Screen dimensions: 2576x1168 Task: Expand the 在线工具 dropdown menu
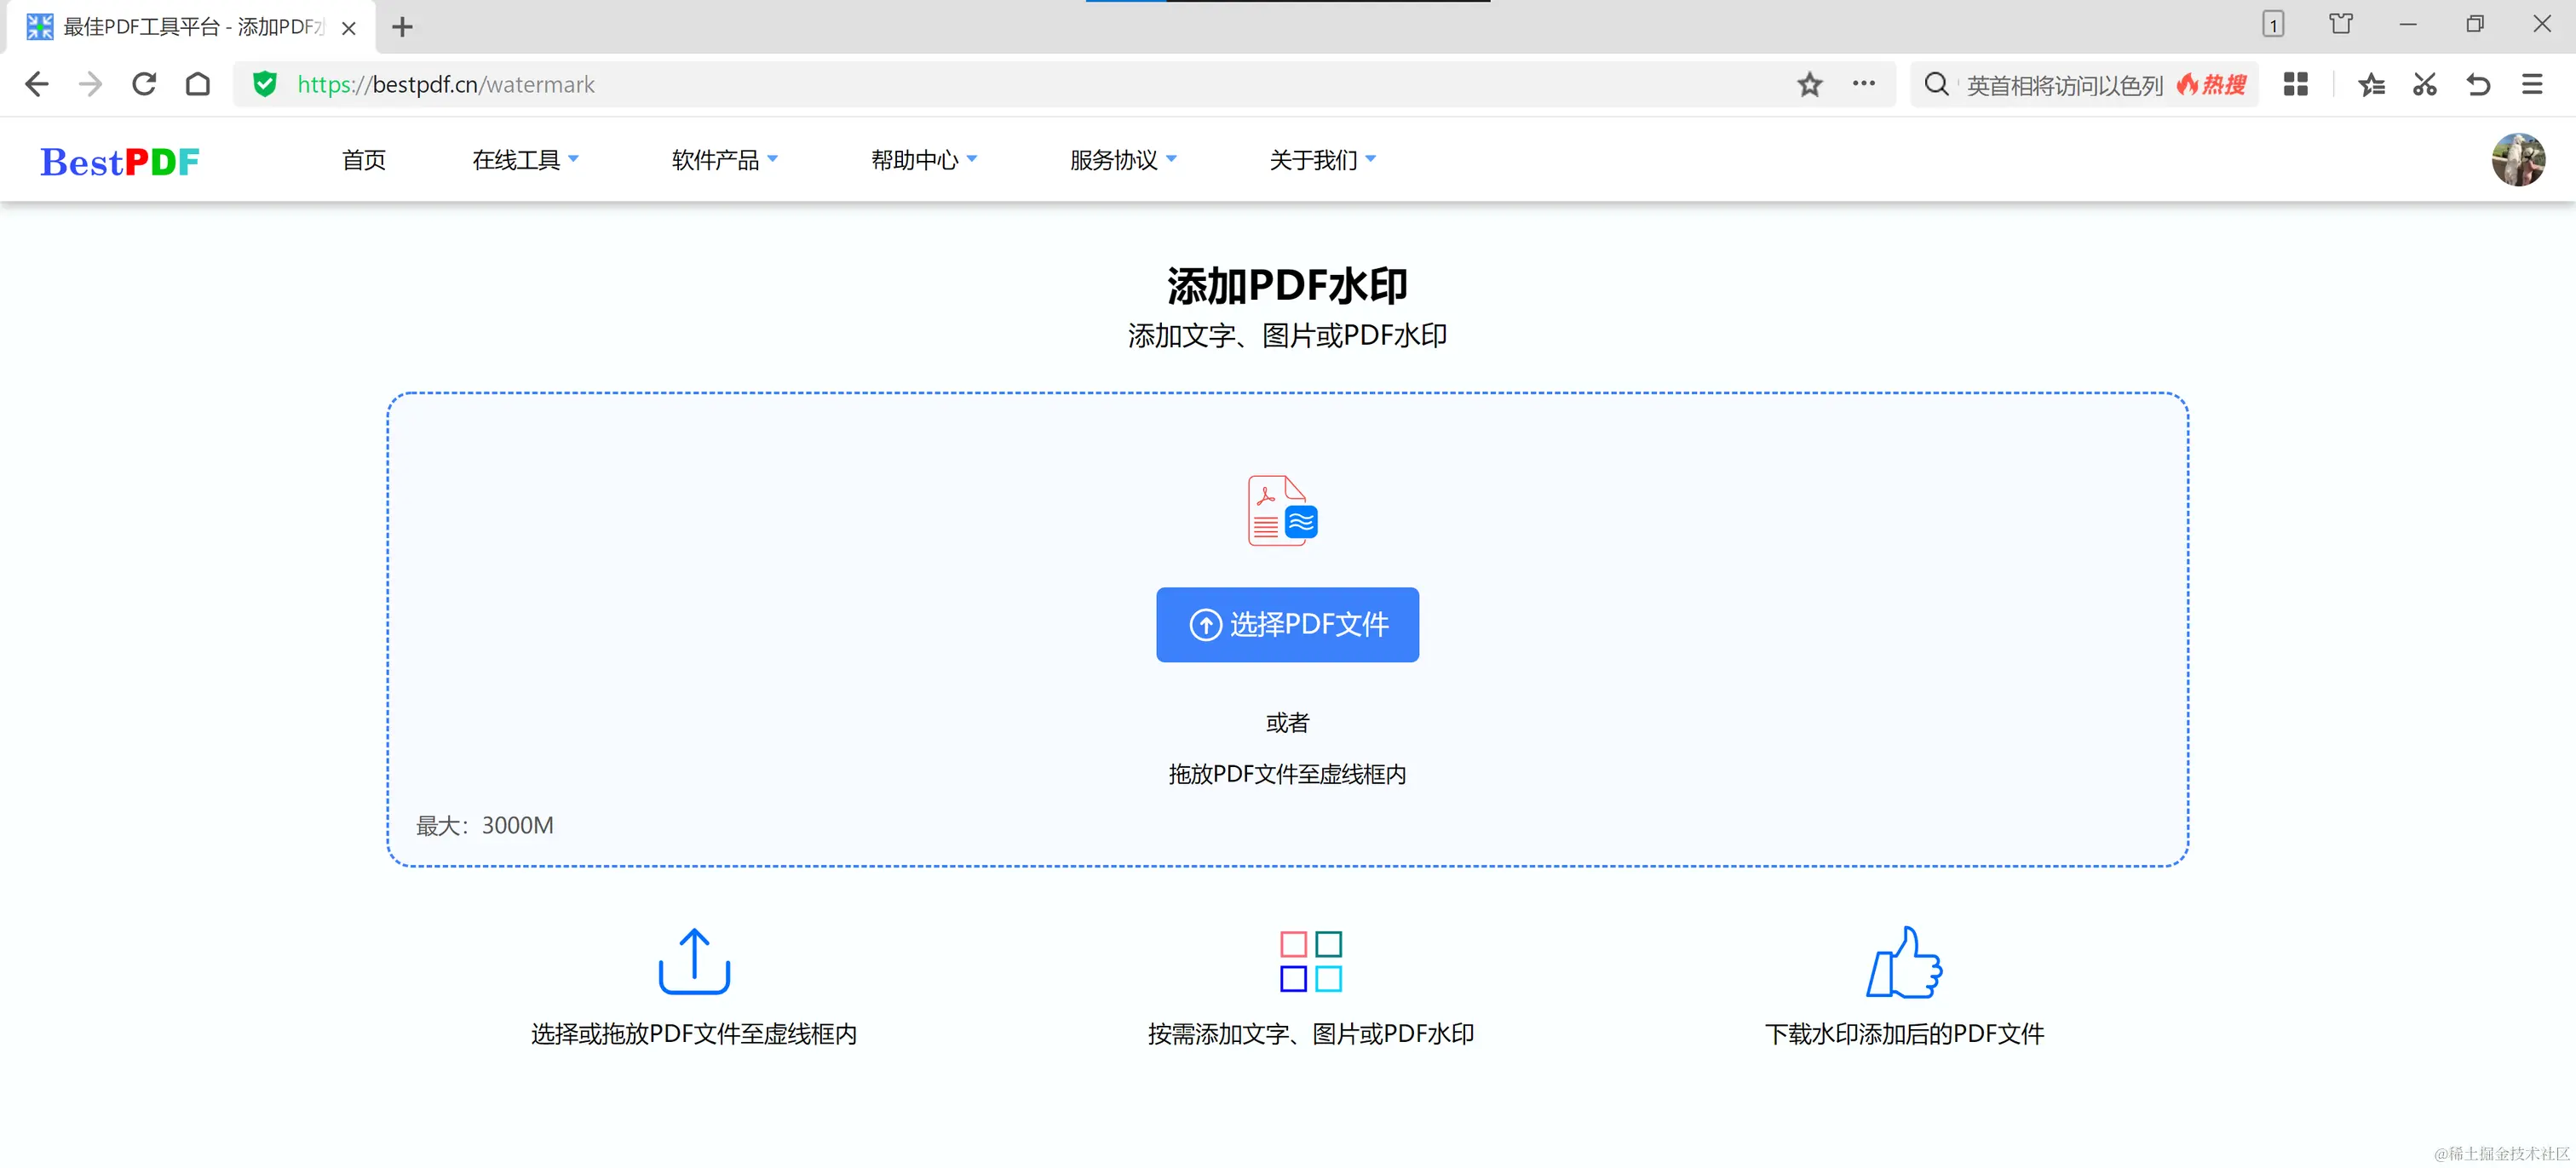tap(525, 160)
